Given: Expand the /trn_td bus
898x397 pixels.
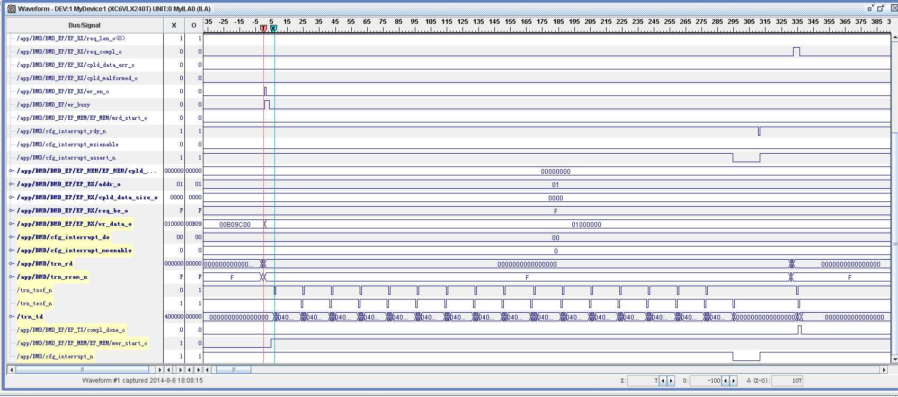Looking at the screenshot, I should (x=11, y=316).
